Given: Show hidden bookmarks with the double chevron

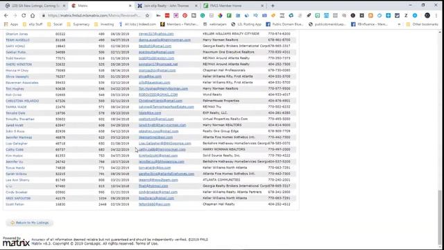Looking at the screenshot, I should 400,24.
